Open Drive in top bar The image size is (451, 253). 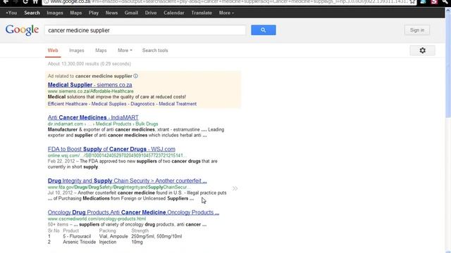151,13
